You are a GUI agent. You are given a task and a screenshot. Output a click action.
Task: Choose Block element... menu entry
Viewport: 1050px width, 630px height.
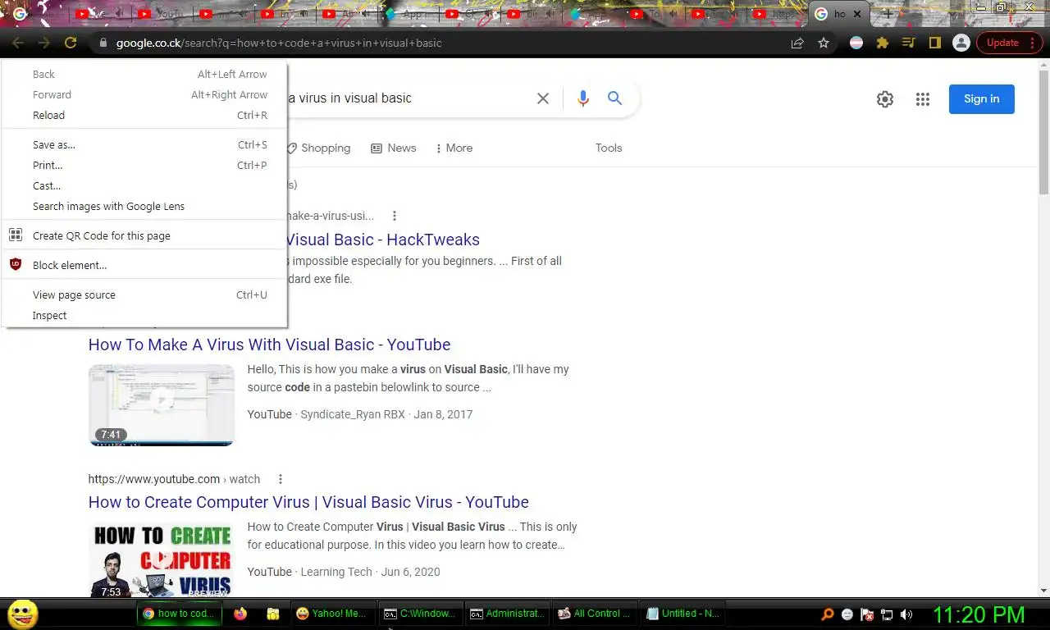[x=144, y=265]
